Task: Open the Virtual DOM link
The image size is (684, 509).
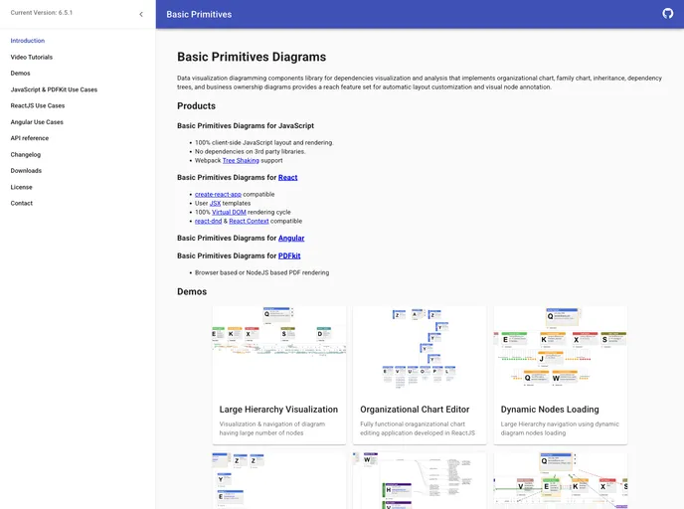Action: tap(229, 212)
